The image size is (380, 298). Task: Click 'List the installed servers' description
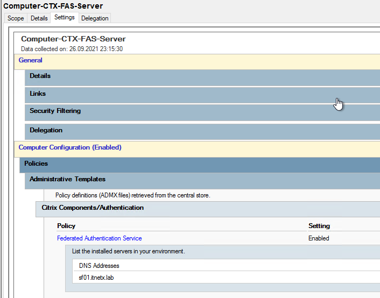point(129,251)
